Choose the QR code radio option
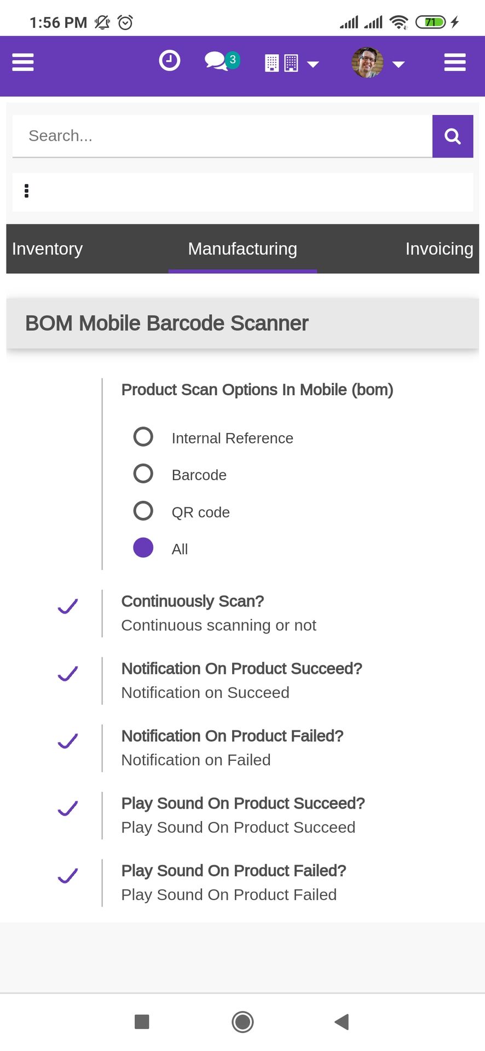 click(143, 511)
